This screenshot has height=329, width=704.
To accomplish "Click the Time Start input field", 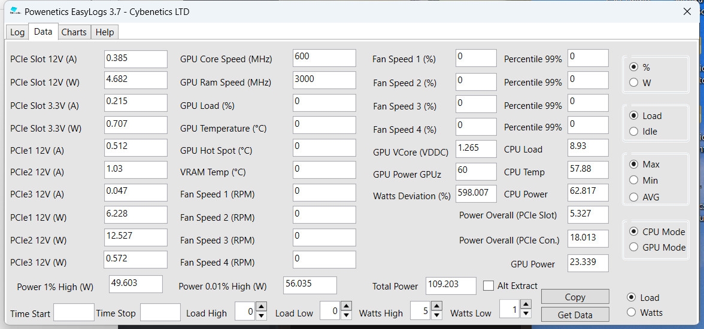I will pyautogui.click(x=74, y=313).
